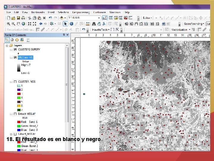
Task: Collapse the CLUSTER NOS layer expander
Action: 11,82
